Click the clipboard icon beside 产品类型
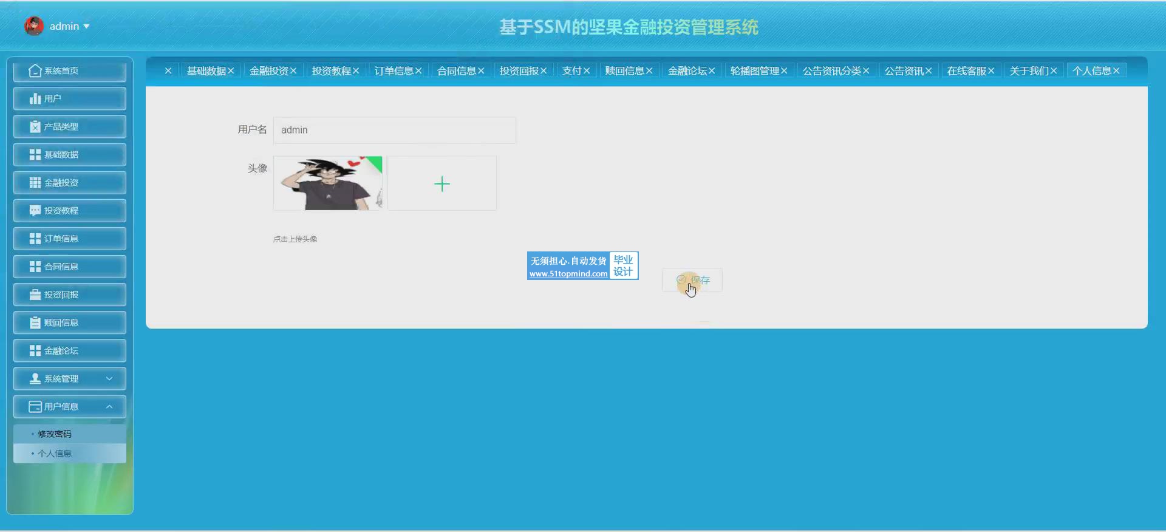This screenshot has height=532, width=1166. [x=35, y=126]
